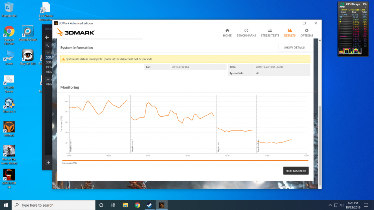
Task: Click the back arrow in Steam window
Action: coord(47,37)
